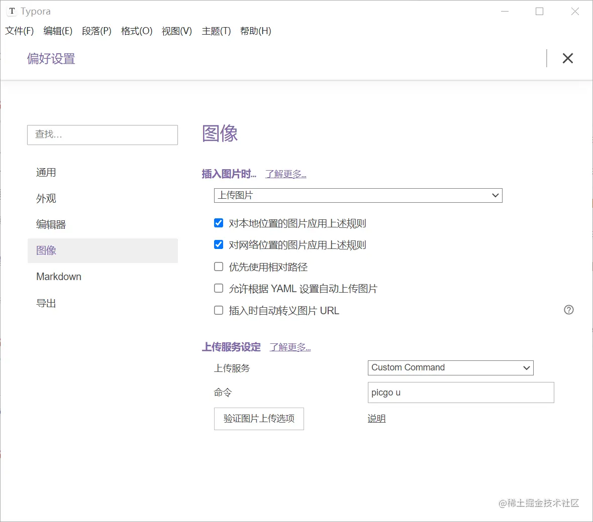Open the 编辑(E) menu
This screenshot has width=593, height=522.
point(58,31)
